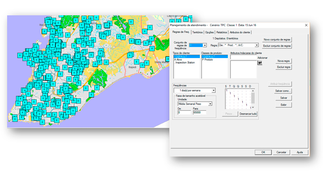Expand the Regra combo box

pos(257,45)
